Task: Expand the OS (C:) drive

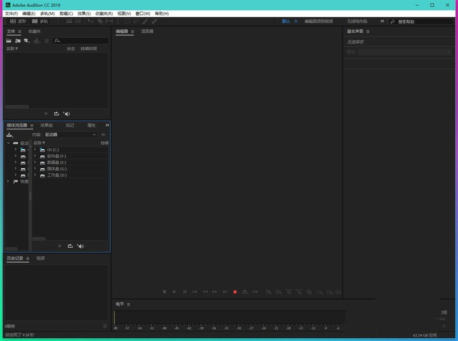Action: pos(35,149)
